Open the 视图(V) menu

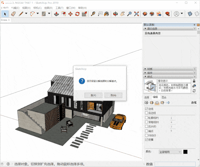26,8
